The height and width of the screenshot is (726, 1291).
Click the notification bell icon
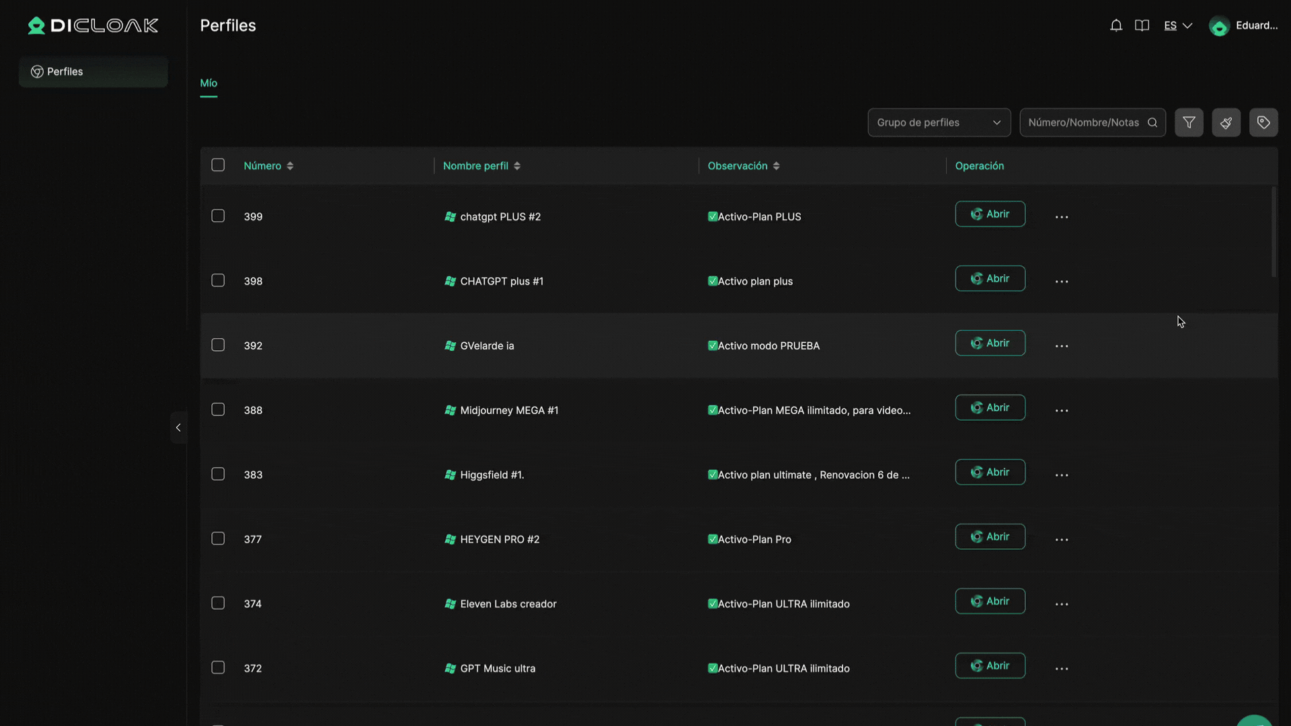tap(1116, 26)
